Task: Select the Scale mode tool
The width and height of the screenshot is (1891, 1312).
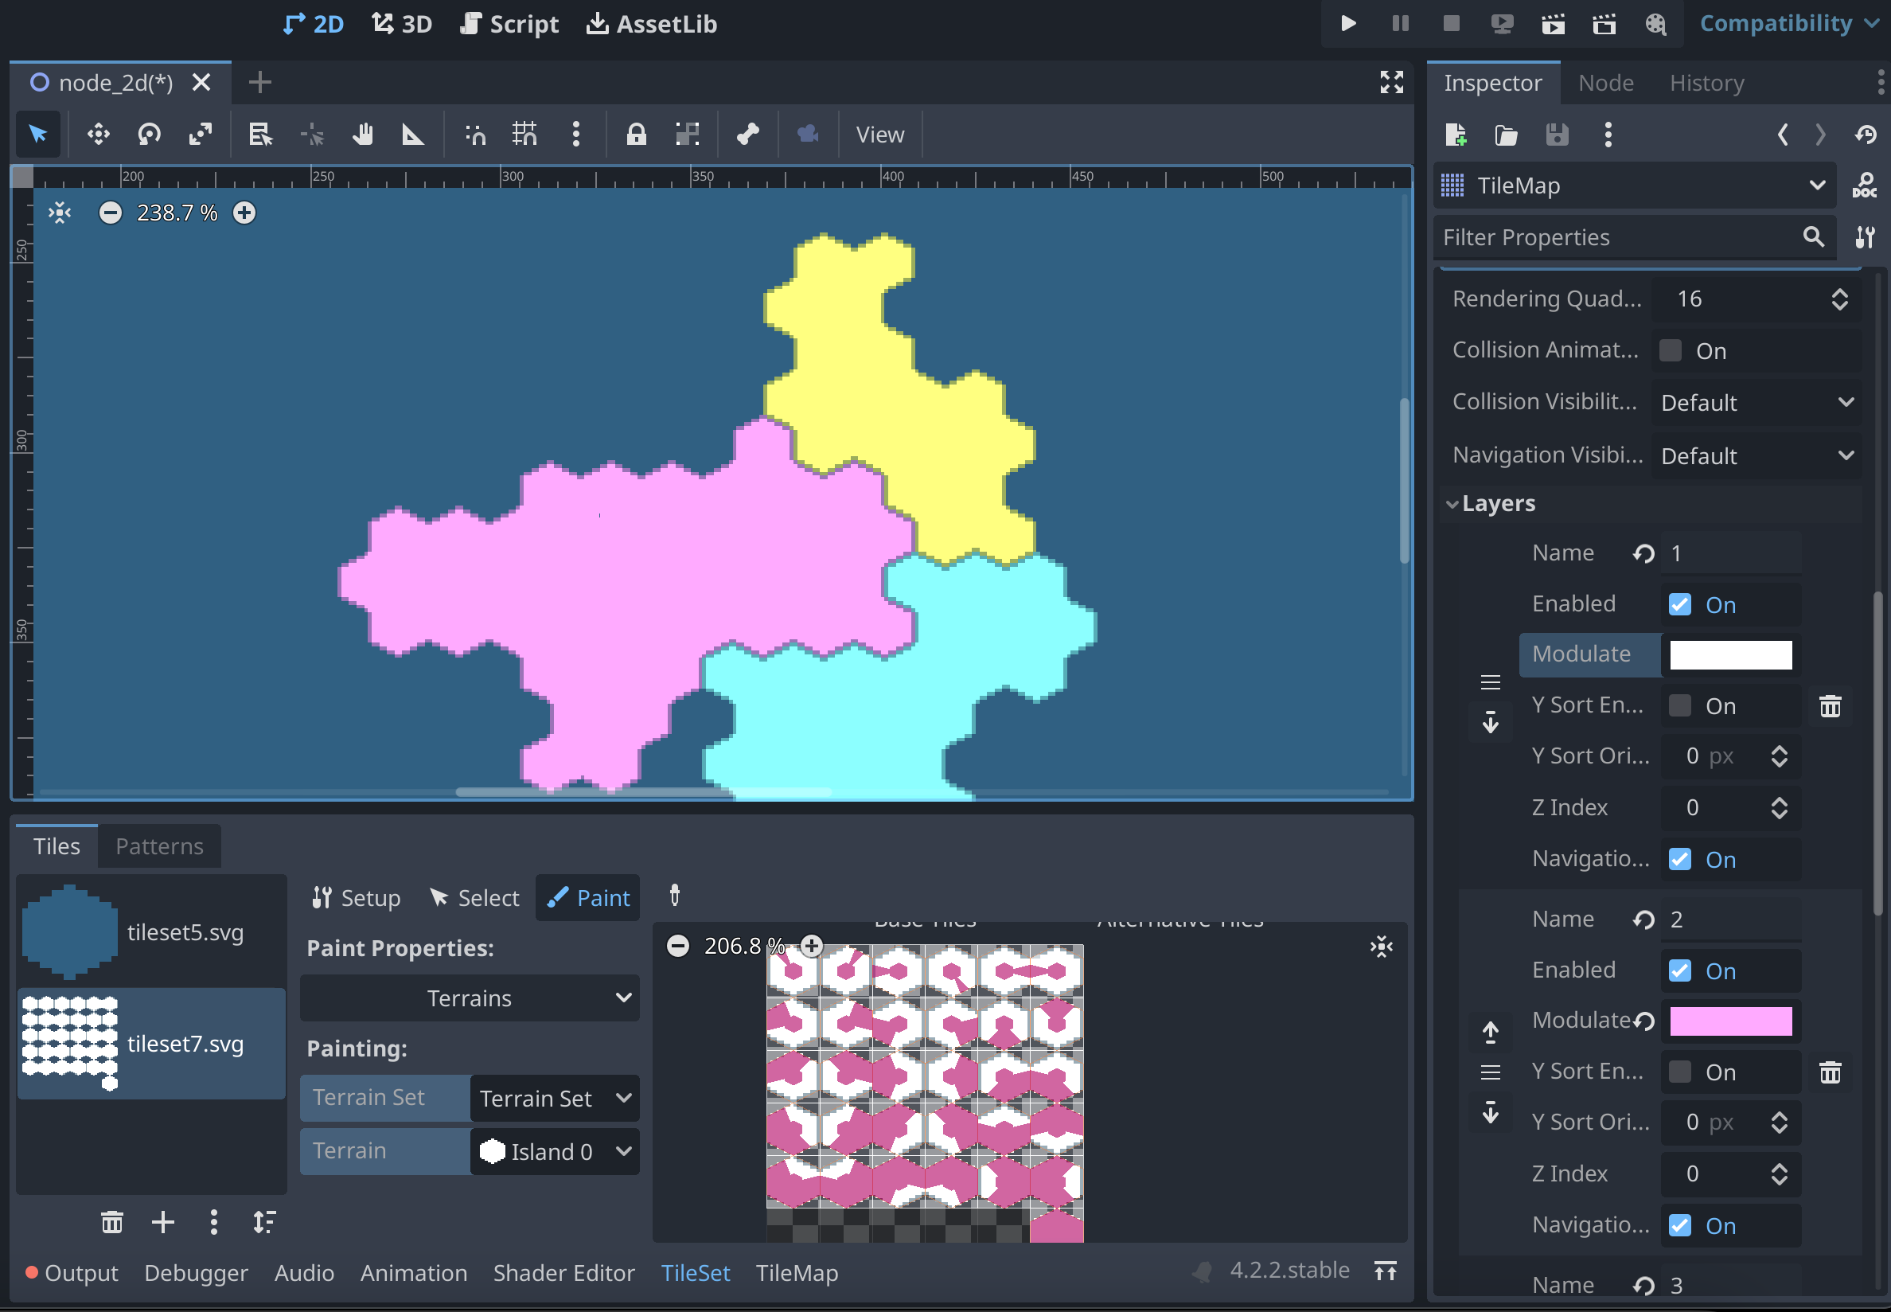Action: point(201,134)
